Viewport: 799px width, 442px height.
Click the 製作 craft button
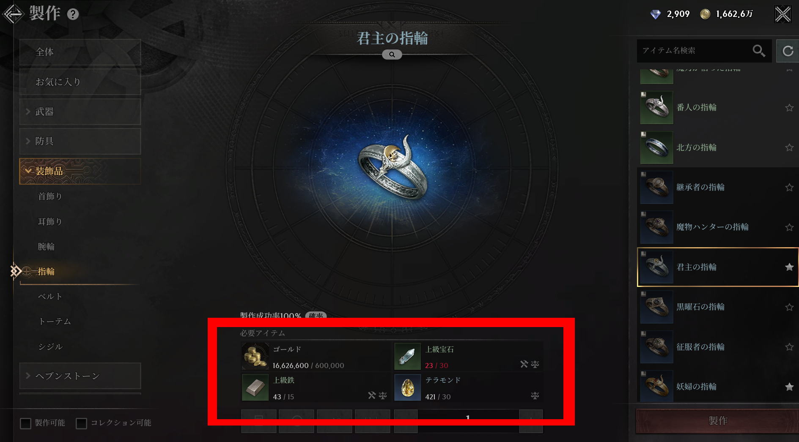[717, 421]
